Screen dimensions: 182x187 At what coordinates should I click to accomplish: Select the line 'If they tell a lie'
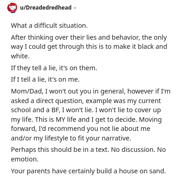(x=54, y=68)
